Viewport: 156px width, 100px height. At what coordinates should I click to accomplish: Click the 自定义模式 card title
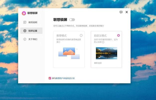(x=100, y=36)
